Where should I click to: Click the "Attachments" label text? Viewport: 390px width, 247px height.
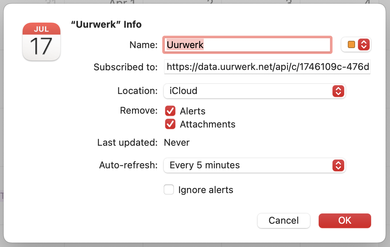point(207,124)
